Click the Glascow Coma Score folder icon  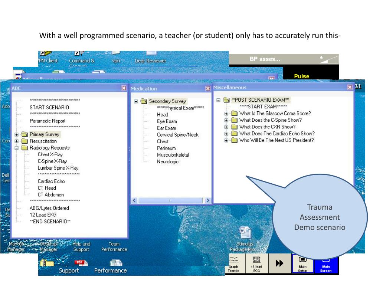point(234,113)
